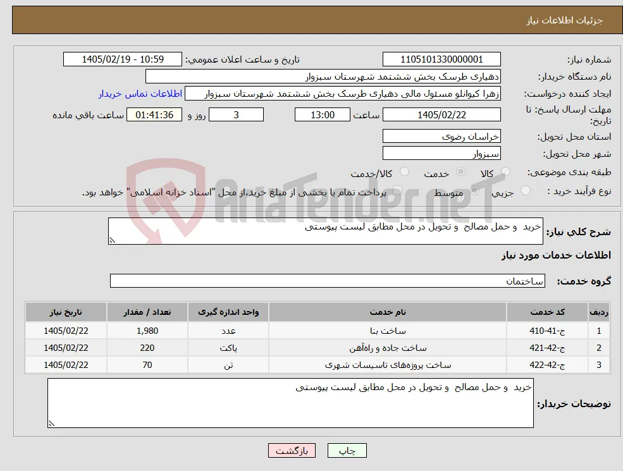
Task: Click the اسناد خزانه اسلامی payment note
Action: pos(234,193)
